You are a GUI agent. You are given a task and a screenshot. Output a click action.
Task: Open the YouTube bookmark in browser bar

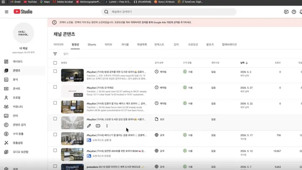tap(30, 2)
